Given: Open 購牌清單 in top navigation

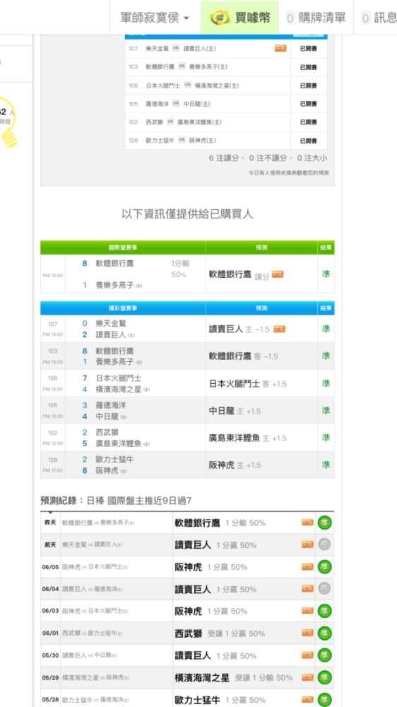Looking at the screenshot, I should tap(316, 18).
